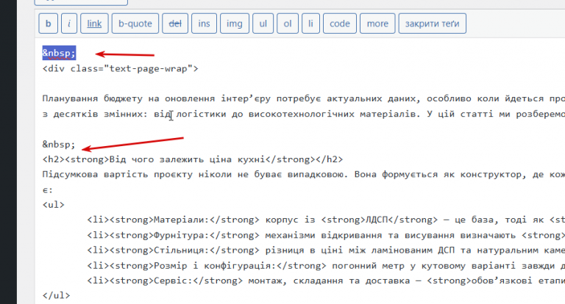Click the line starting 'Підсумкова вартість проєкту'

(303, 175)
